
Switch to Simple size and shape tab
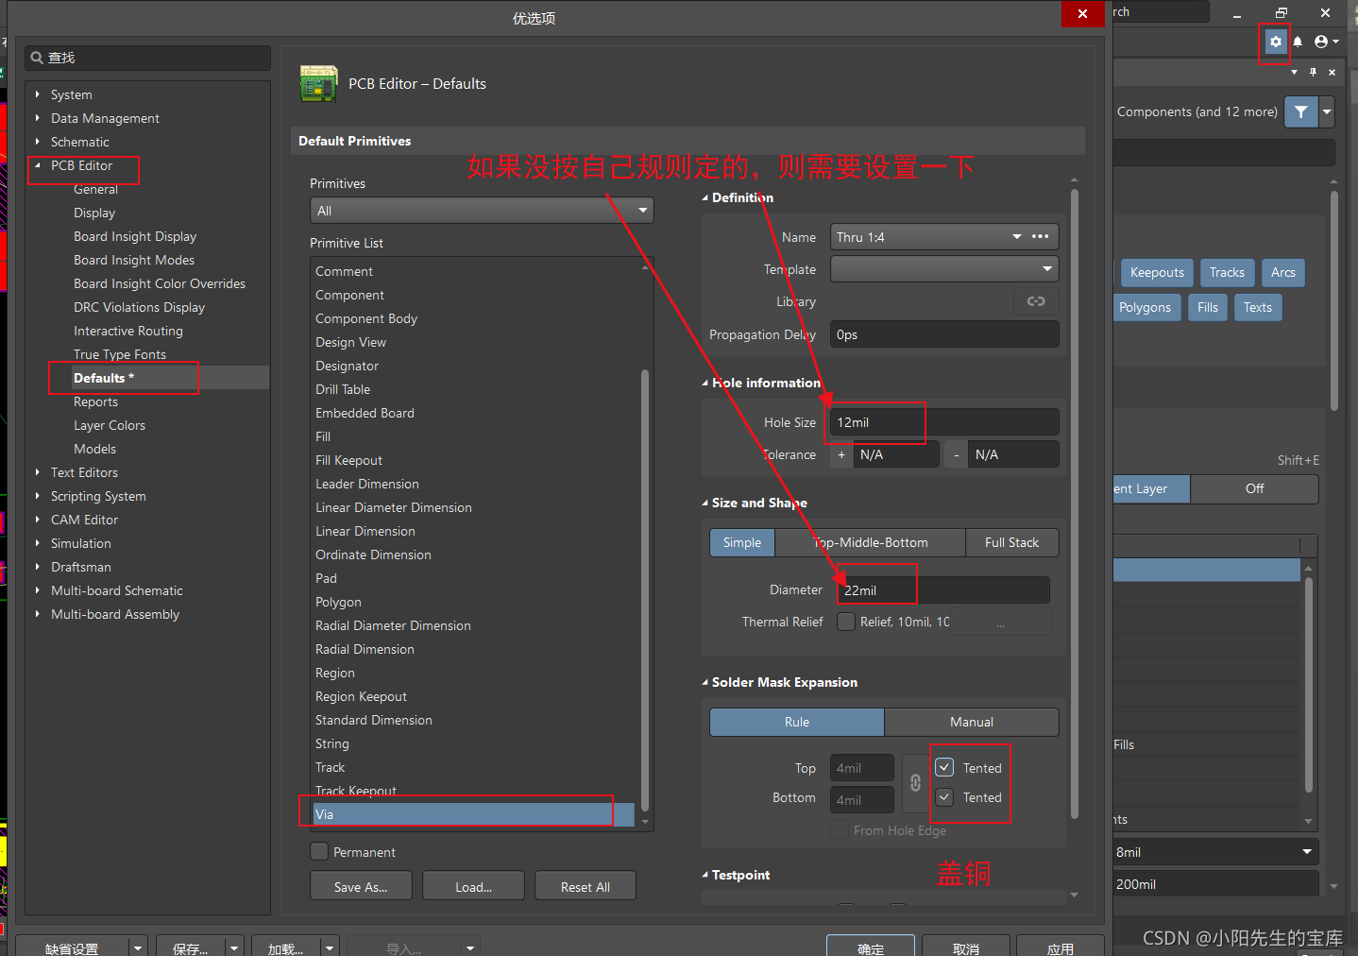pyautogui.click(x=742, y=542)
